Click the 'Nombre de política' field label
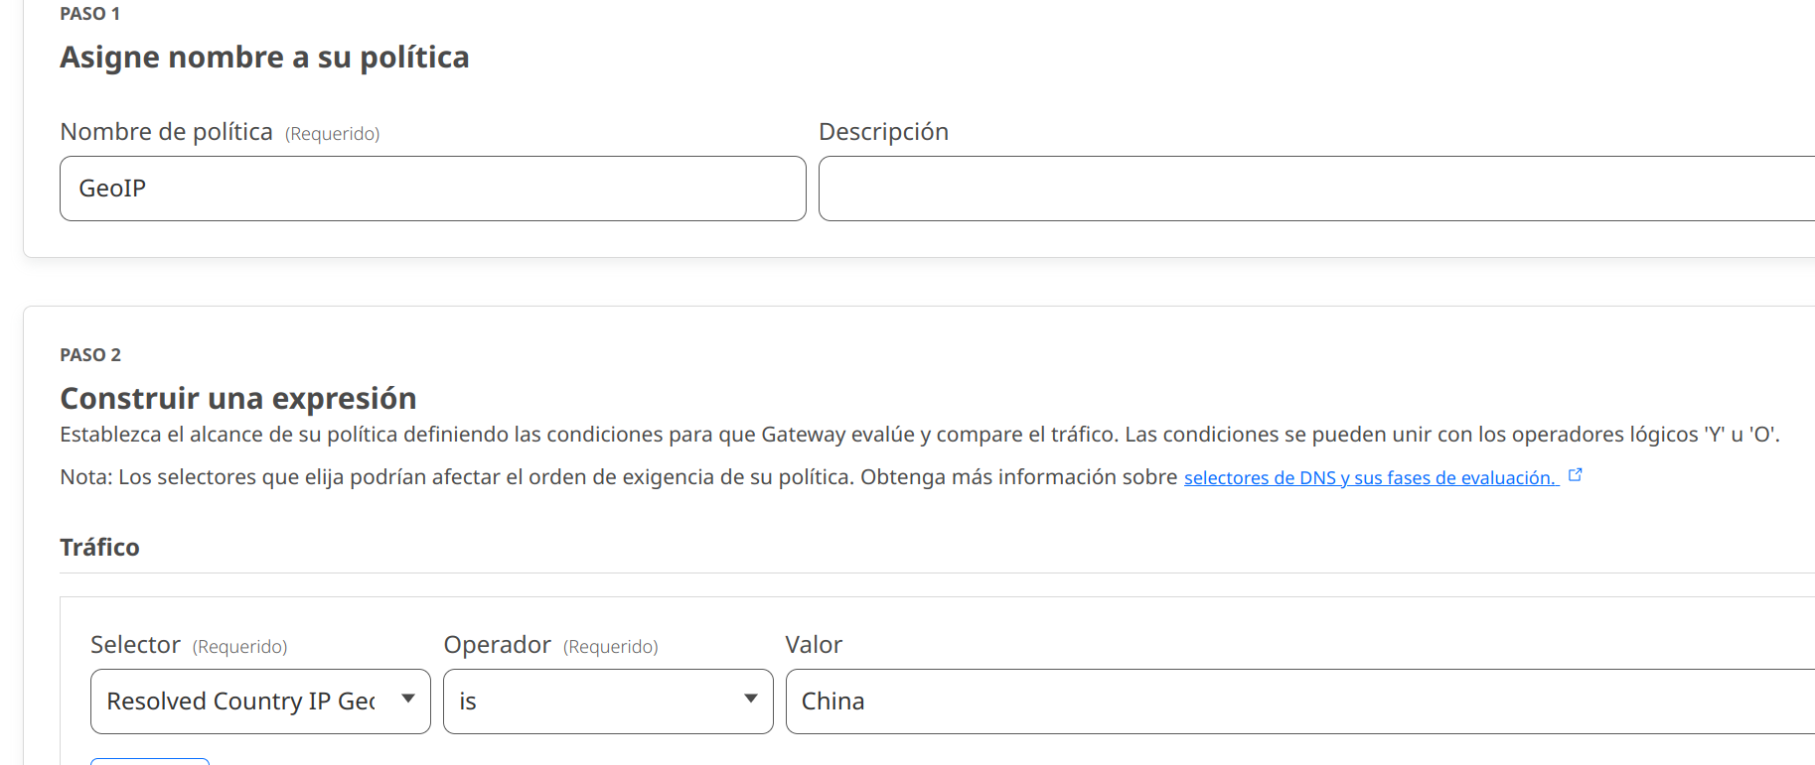1815x765 pixels. click(x=166, y=132)
